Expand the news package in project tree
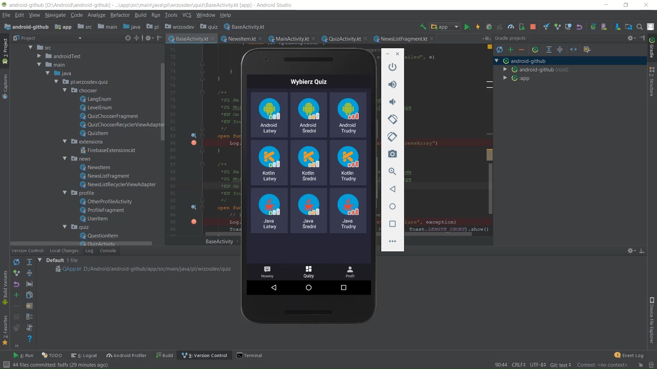The height and width of the screenshot is (369, 657). pos(65,159)
